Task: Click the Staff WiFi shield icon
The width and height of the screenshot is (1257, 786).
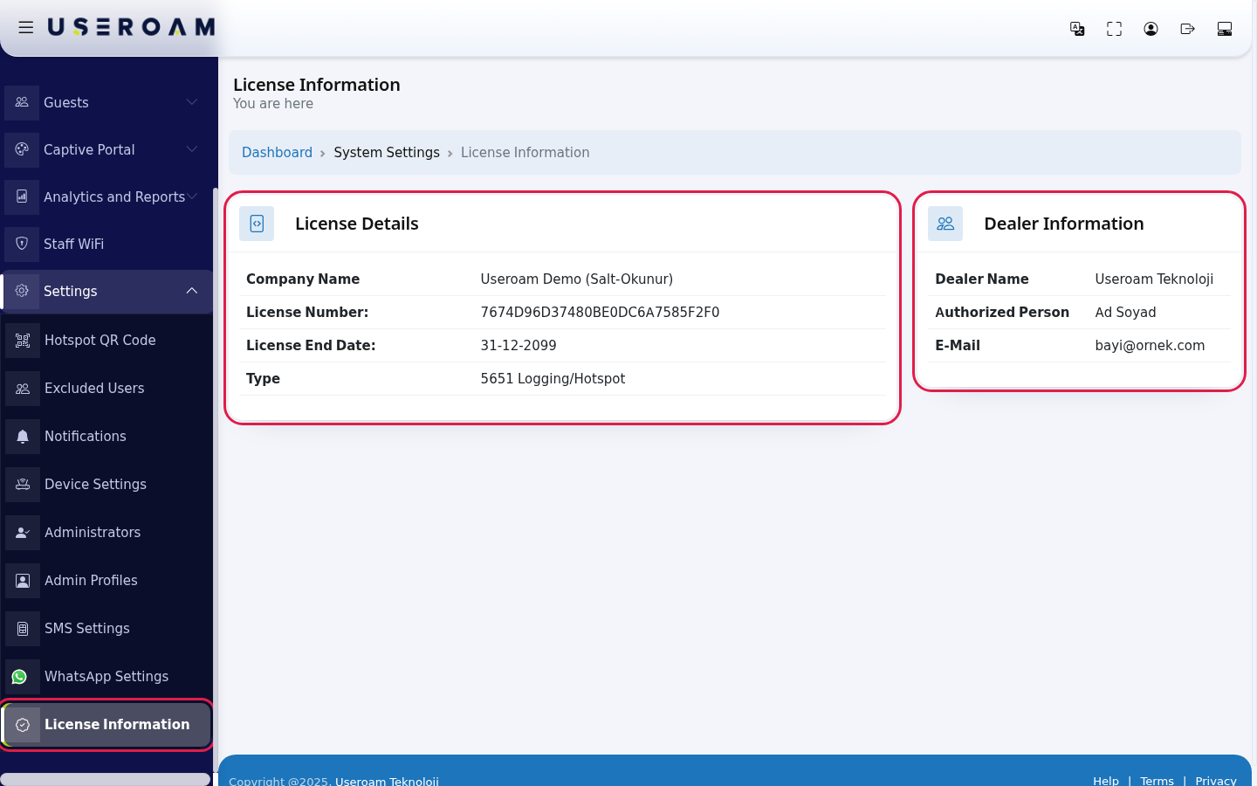Action: pyautogui.click(x=22, y=244)
